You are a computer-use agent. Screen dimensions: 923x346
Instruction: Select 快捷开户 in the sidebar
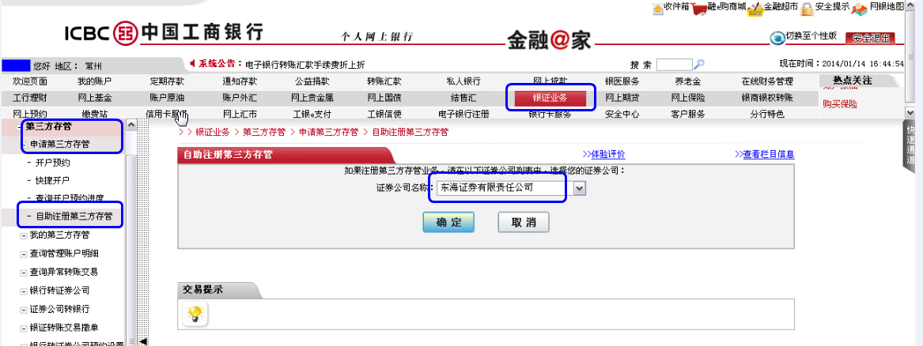coord(52,180)
